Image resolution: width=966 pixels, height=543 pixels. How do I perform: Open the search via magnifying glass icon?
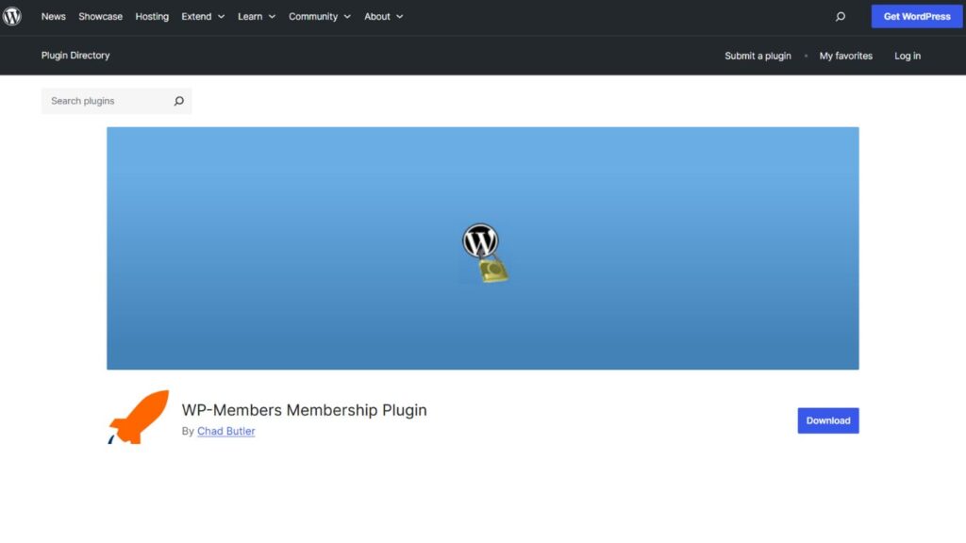pyautogui.click(x=840, y=16)
